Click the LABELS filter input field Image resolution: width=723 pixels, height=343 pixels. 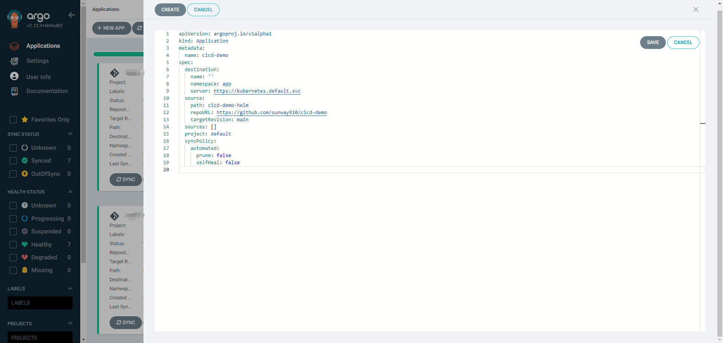coord(40,303)
